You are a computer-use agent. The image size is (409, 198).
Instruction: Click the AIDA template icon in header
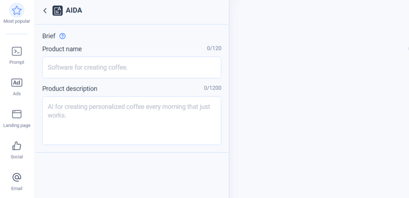[58, 11]
